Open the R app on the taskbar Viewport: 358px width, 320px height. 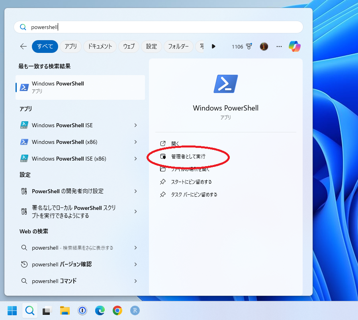tap(135, 310)
